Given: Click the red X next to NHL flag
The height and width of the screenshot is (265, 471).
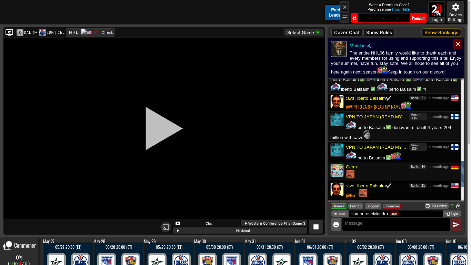Looking at the screenshot, I should tap(96, 32).
